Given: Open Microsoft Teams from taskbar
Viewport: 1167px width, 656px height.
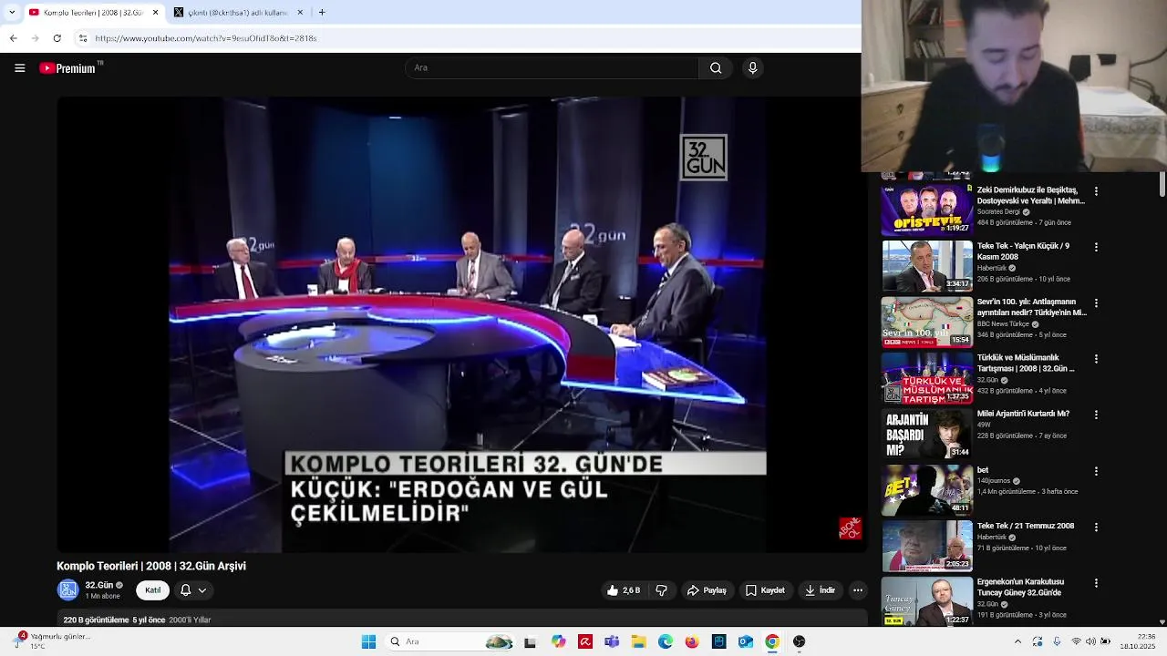Looking at the screenshot, I should (612, 641).
